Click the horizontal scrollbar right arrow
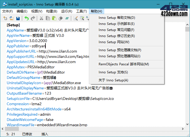This screenshot has width=190, height=137. 183,129
